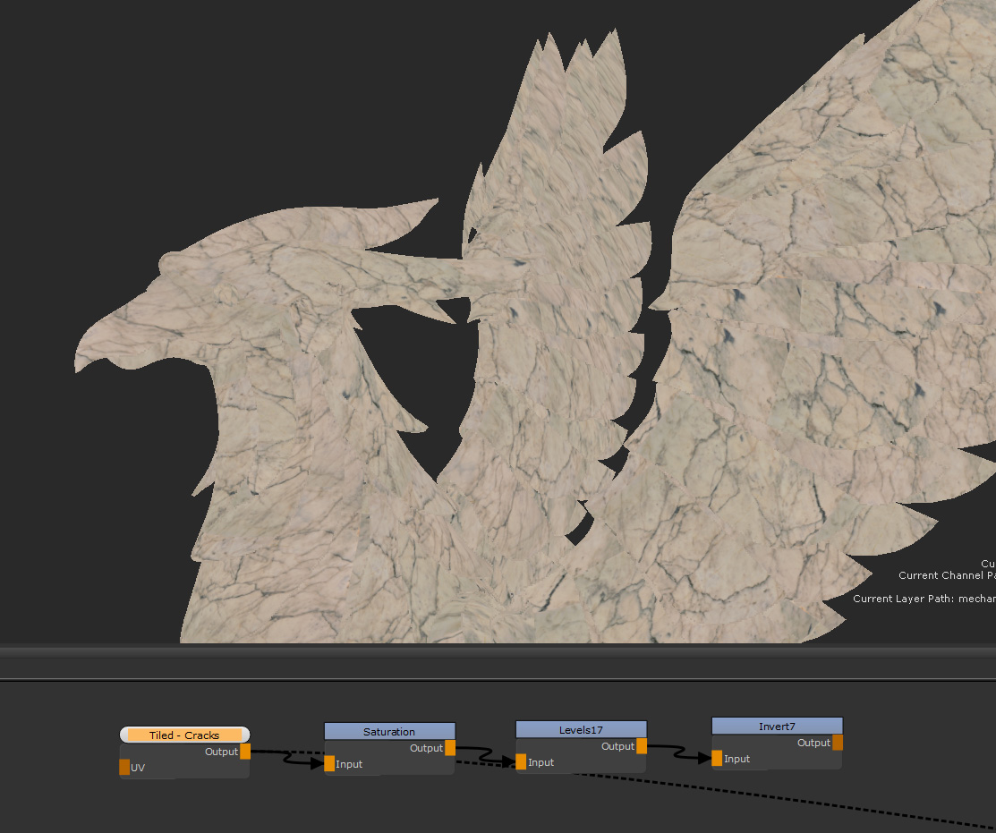This screenshot has width=996, height=833.
Task: Click the Input port on Saturation node
Action: (x=329, y=763)
